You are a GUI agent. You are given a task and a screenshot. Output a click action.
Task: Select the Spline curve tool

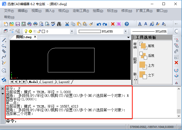(4, 57)
